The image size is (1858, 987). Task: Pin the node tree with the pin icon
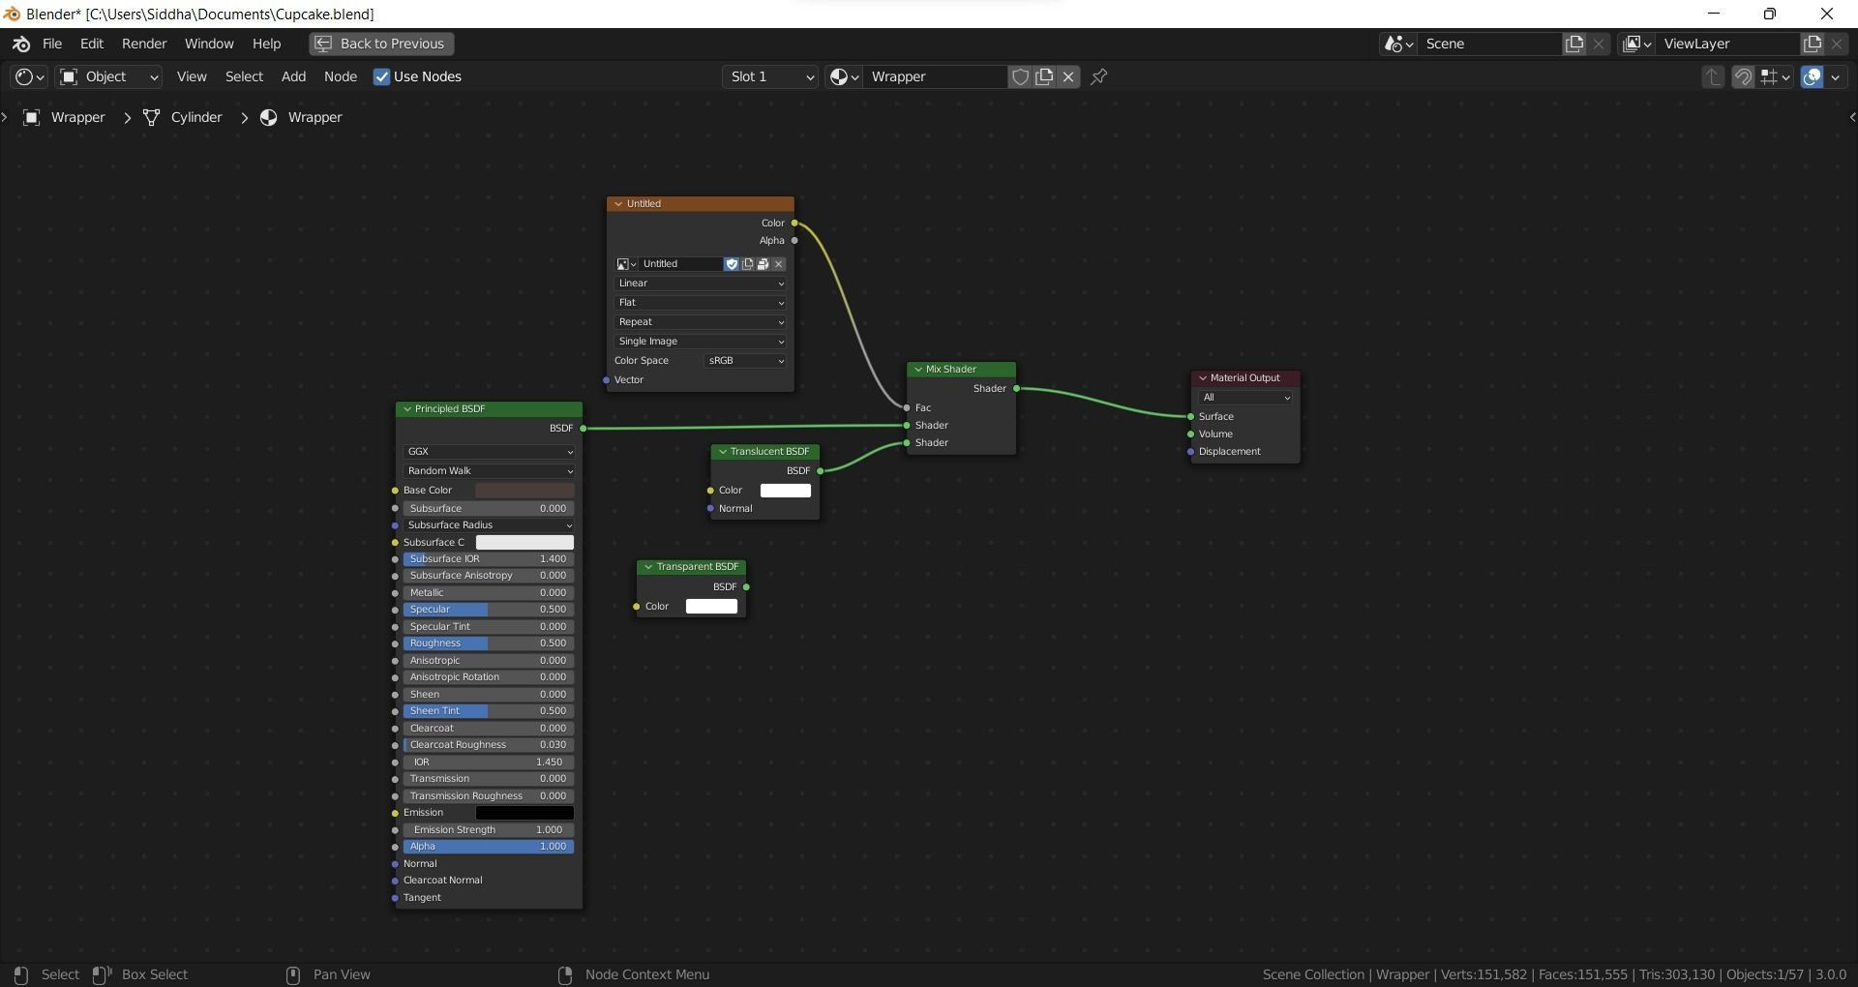pos(1099,76)
